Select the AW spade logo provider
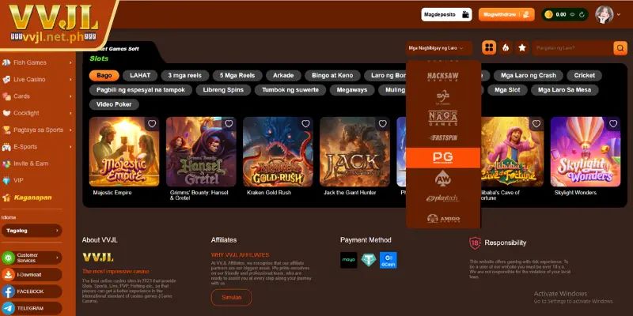Image resolution: width=633 pixels, height=316 pixels. (443, 179)
